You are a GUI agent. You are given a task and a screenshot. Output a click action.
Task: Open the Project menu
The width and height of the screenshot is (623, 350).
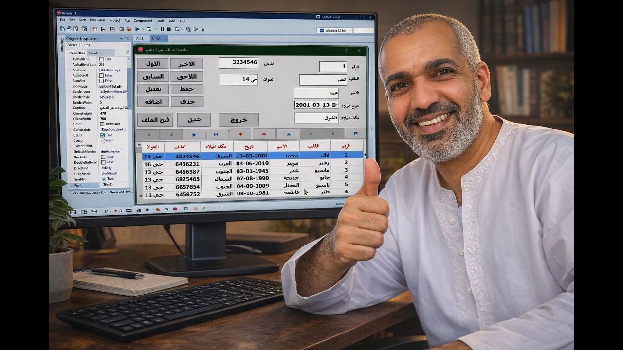pyautogui.click(x=115, y=20)
